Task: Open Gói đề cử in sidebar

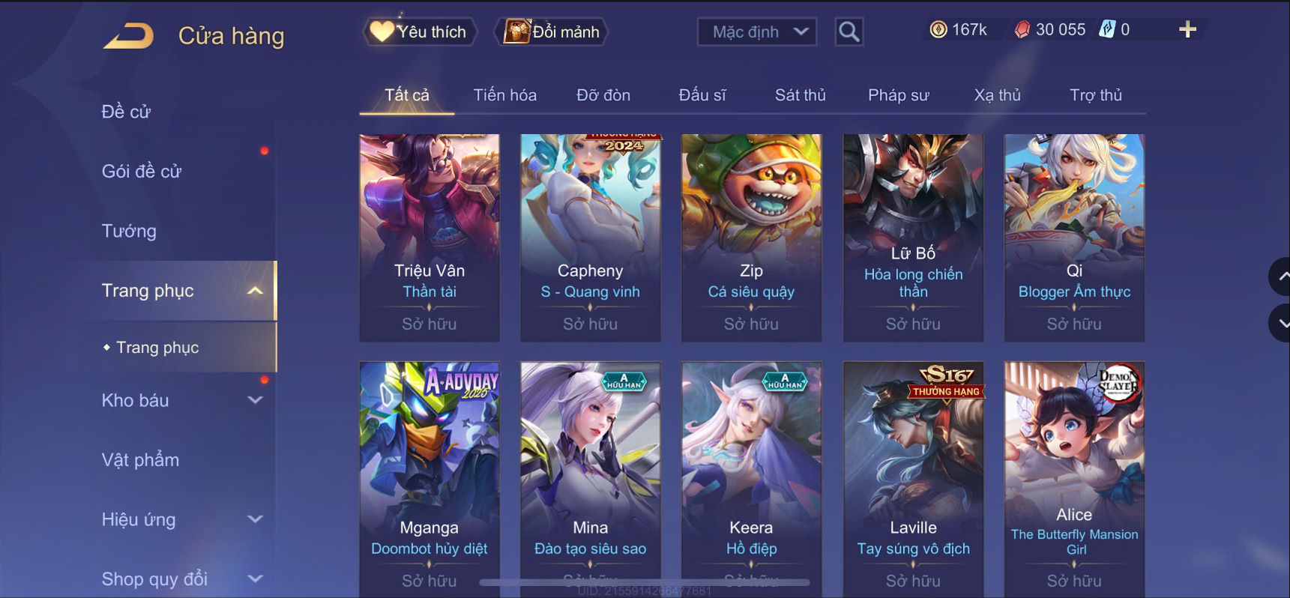Action: pos(142,171)
